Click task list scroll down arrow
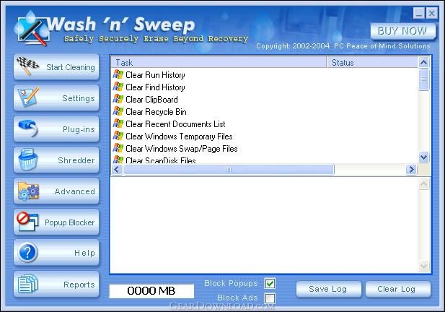Viewport: 445px width, 312px height. click(x=423, y=157)
